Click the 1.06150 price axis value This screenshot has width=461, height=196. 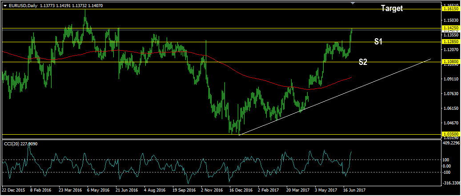(451, 108)
